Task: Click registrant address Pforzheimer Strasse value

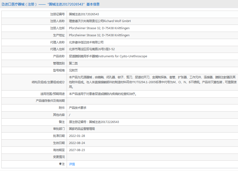Action: pyautogui.click(x=99, y=28)
